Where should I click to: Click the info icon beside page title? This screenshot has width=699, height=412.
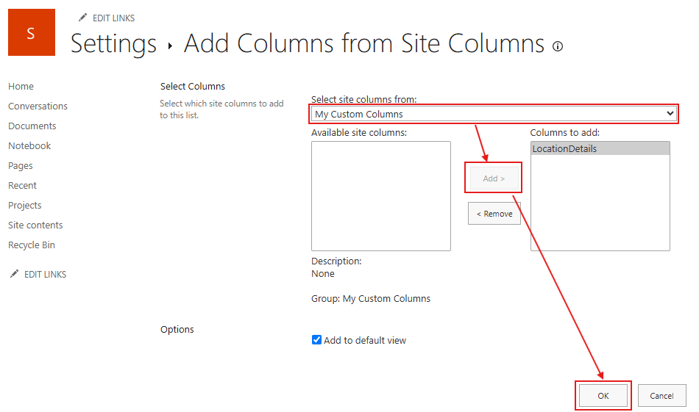click(558, 46)
